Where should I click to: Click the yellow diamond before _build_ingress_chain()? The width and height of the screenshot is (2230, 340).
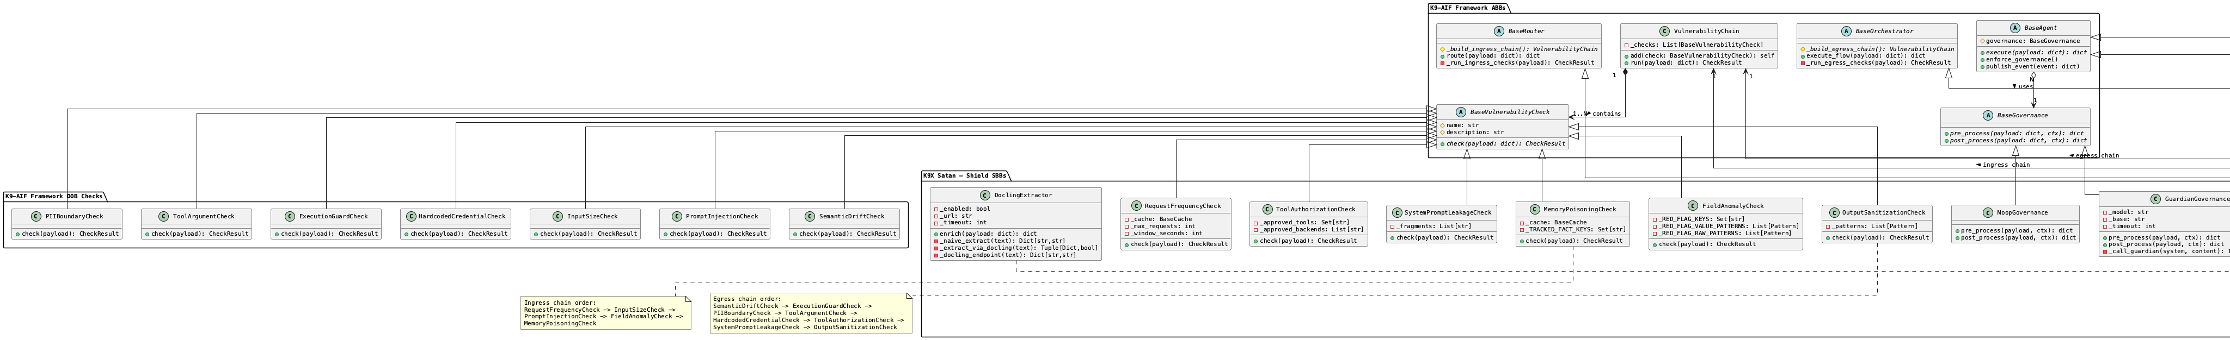coord(1443,48)
